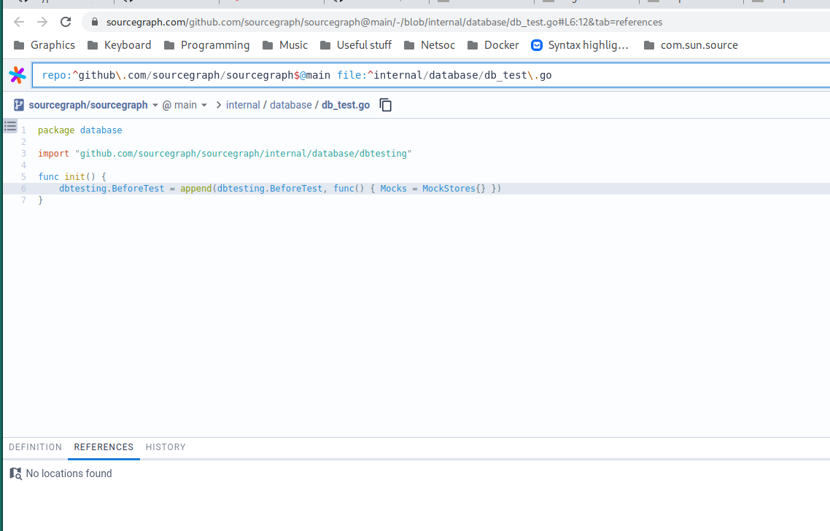Click the Mocks identifier on line 6
This screenshot has height=531, width=830.
393,189
